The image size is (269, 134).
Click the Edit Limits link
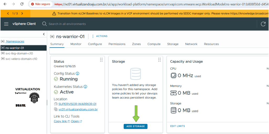177,126
